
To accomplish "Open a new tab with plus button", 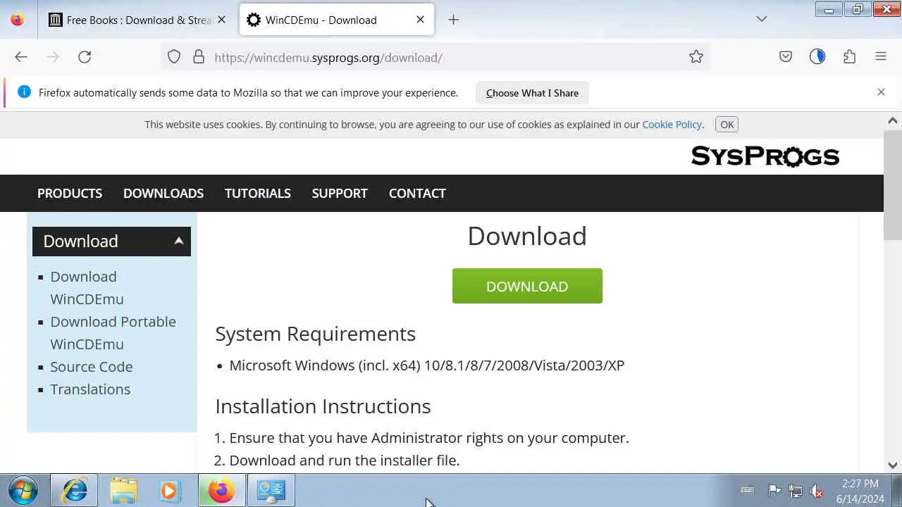I will [x=453, y=20].
